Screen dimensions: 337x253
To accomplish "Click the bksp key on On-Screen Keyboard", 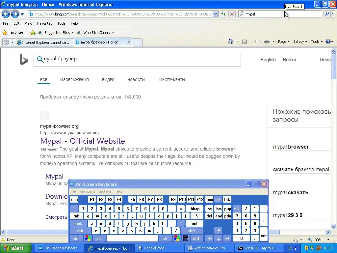I will [x=195, y=209].
